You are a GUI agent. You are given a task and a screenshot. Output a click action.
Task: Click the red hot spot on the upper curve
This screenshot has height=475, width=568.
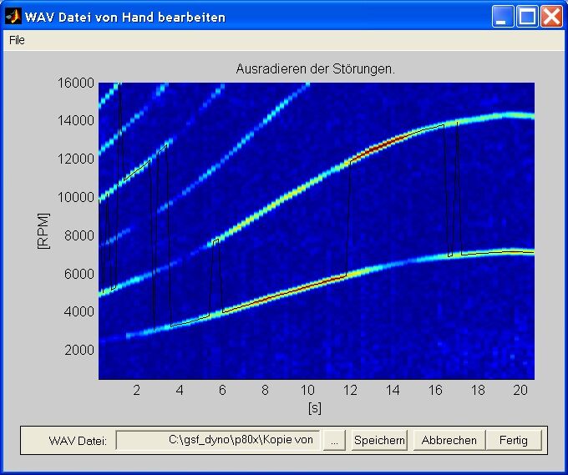376,147
